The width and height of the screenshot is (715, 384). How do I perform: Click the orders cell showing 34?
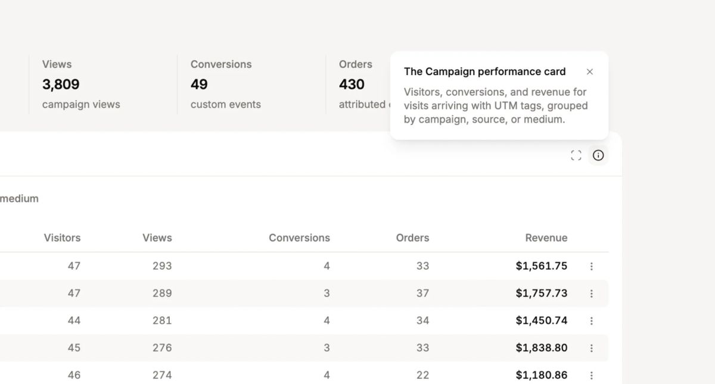click(423, 321)
